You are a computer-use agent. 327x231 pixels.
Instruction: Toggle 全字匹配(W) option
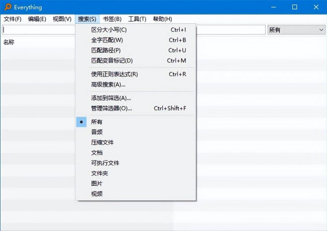click(135, 40)
